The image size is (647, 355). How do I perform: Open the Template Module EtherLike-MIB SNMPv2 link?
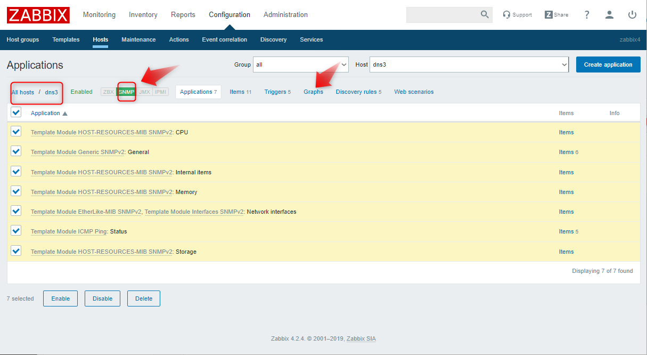click(86, 212)
